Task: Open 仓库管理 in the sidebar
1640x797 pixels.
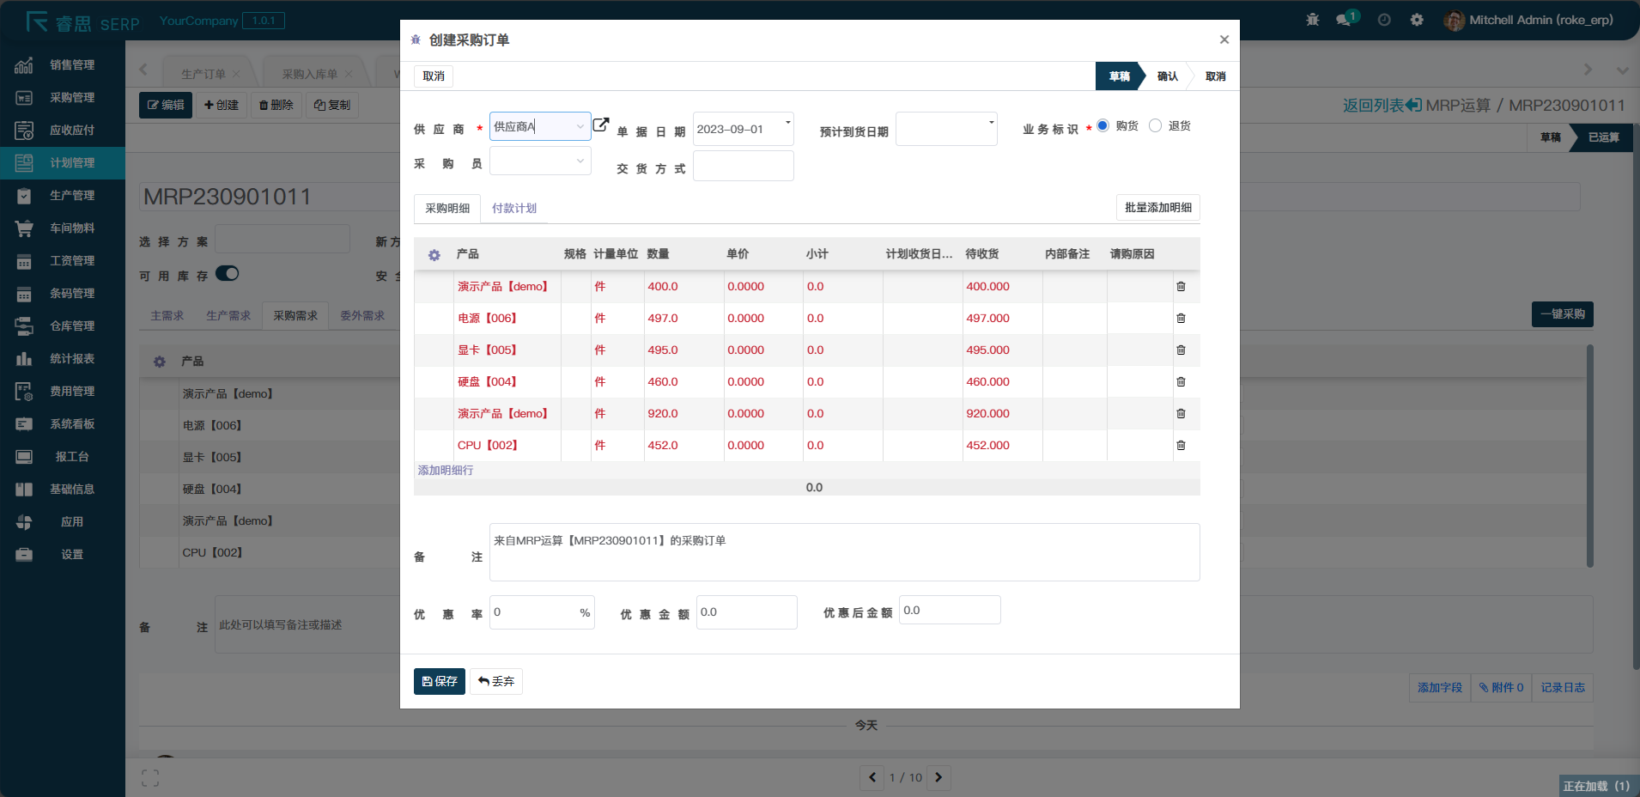Action: [x=71, y=326]
